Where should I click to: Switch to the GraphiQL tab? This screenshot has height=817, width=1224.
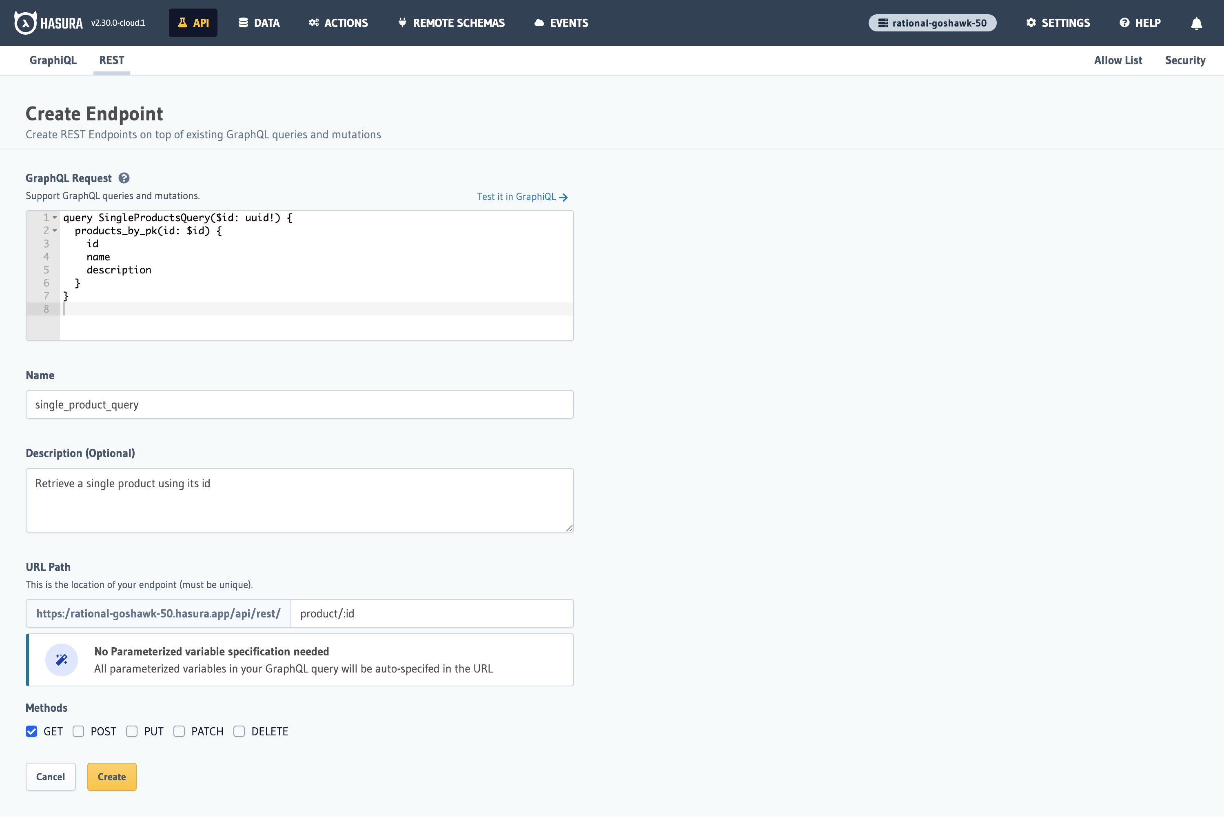53,60
